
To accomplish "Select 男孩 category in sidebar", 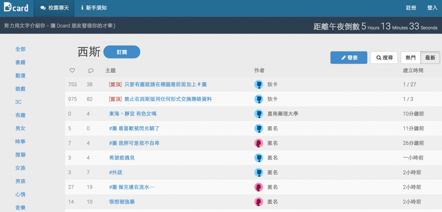I will tap(20, 181).
